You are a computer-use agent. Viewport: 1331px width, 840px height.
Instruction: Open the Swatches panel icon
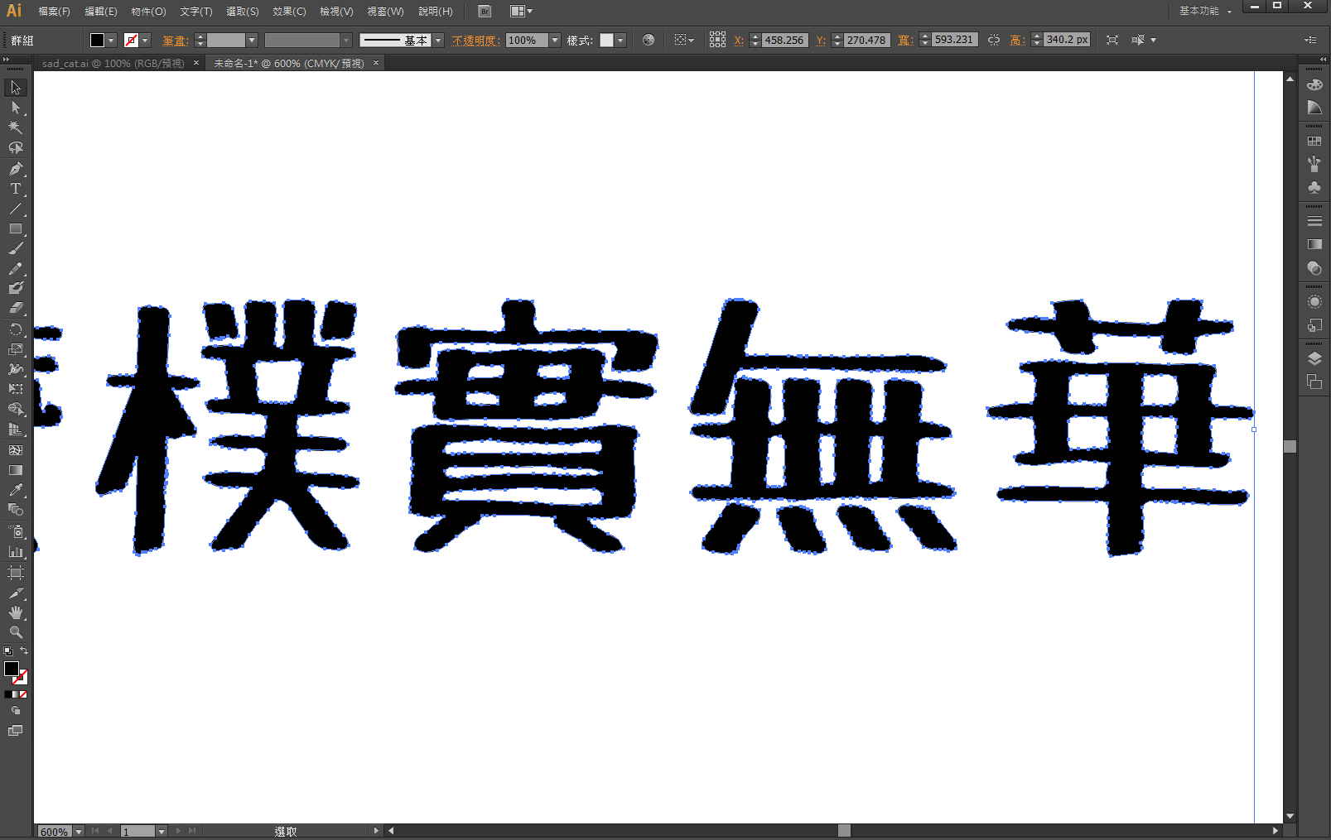coord(1314,142)
